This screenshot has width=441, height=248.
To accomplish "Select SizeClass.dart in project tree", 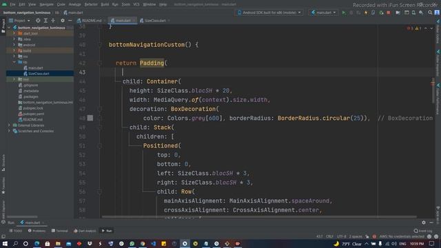I will [x=39, y=74].
